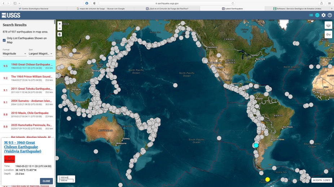The width and height of the screenshot is (334, 187).
Task: Open the map globe icon in header
Action: (x=317, y=15)
